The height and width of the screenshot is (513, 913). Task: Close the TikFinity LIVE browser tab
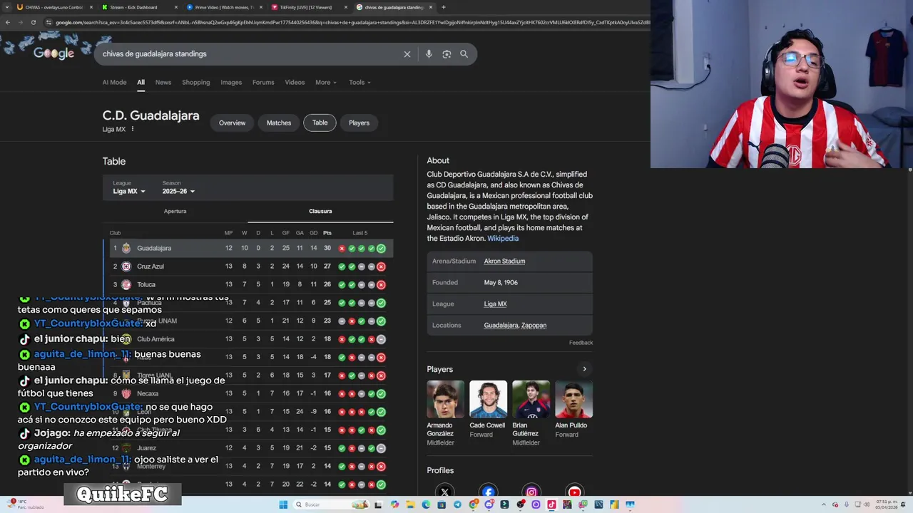[347, 7]
